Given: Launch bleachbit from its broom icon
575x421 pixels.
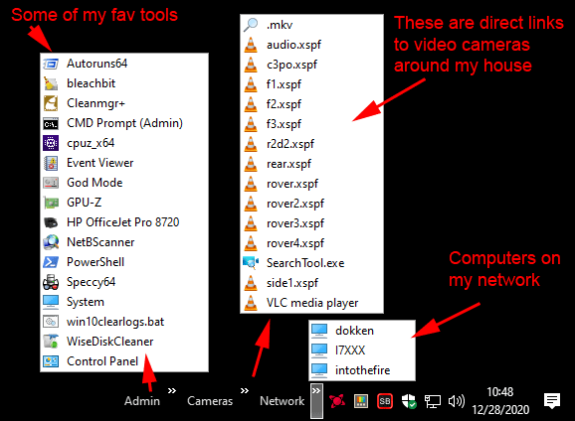Looking at the screenshot, I should (x=51, y=83).
